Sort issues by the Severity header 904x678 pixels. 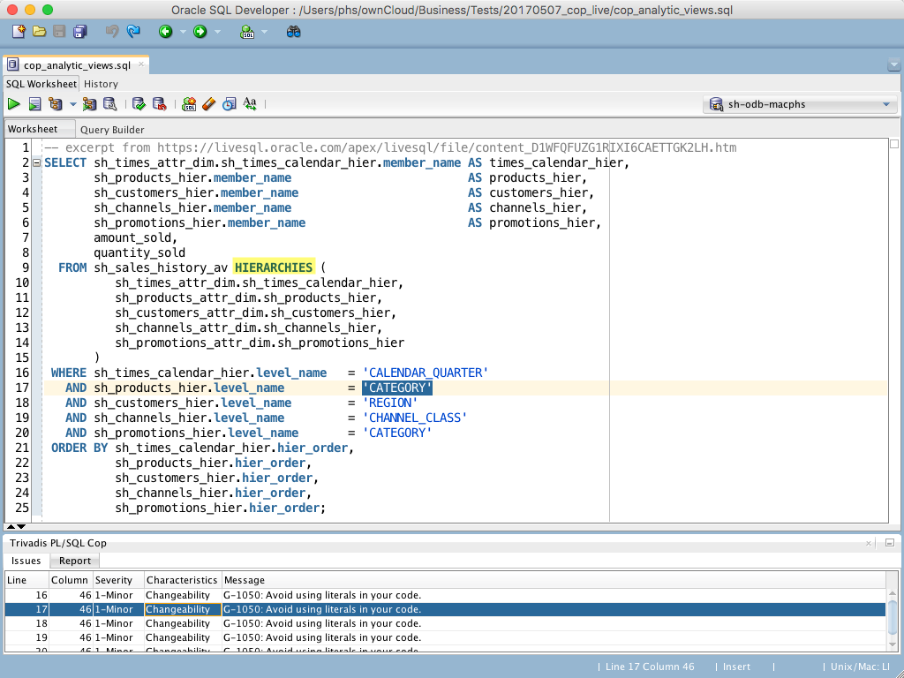coord(118,580)
